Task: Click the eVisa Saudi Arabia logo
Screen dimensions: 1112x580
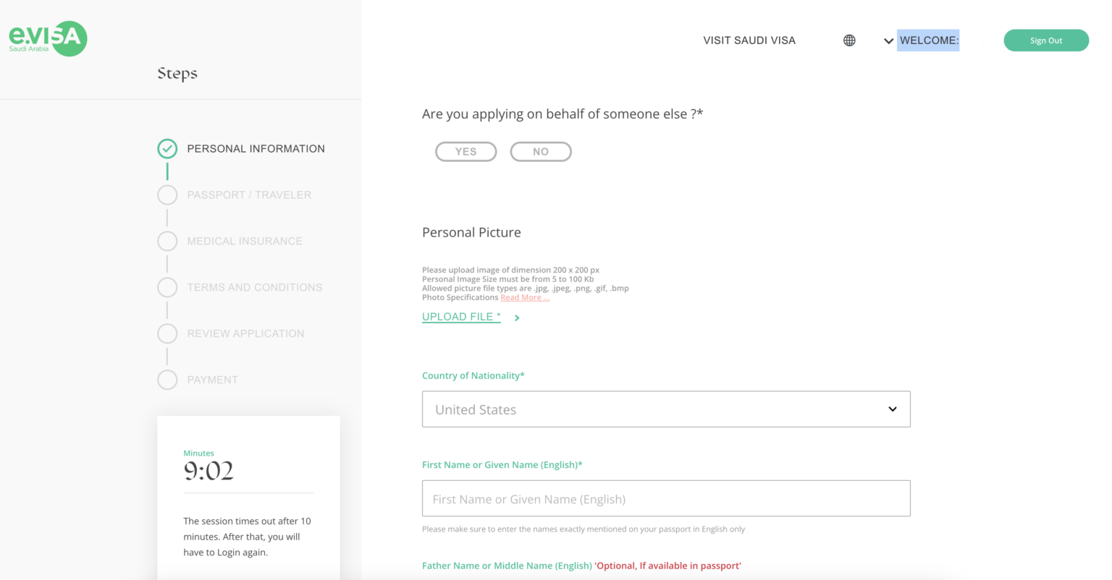Action: [48, 38]
